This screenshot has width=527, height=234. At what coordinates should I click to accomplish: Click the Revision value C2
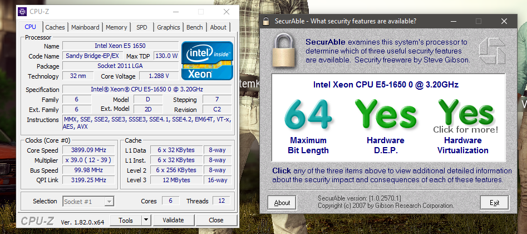(x=217, y=109)
